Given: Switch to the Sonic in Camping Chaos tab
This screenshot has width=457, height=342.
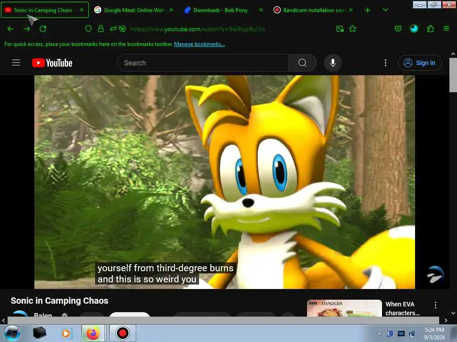Looking at the screenshot, I should pyautogui.click(x=45, y=10).
